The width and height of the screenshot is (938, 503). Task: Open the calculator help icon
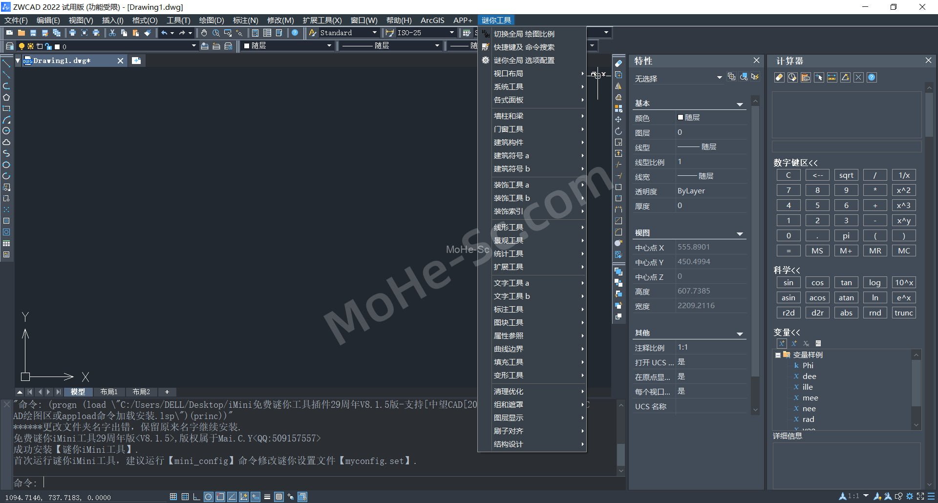[x=872, y=78]
